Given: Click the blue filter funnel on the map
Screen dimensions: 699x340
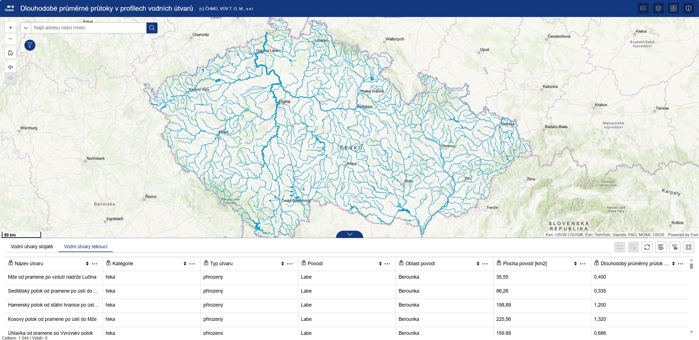Looking at the screenshot, I should [30, 45].
